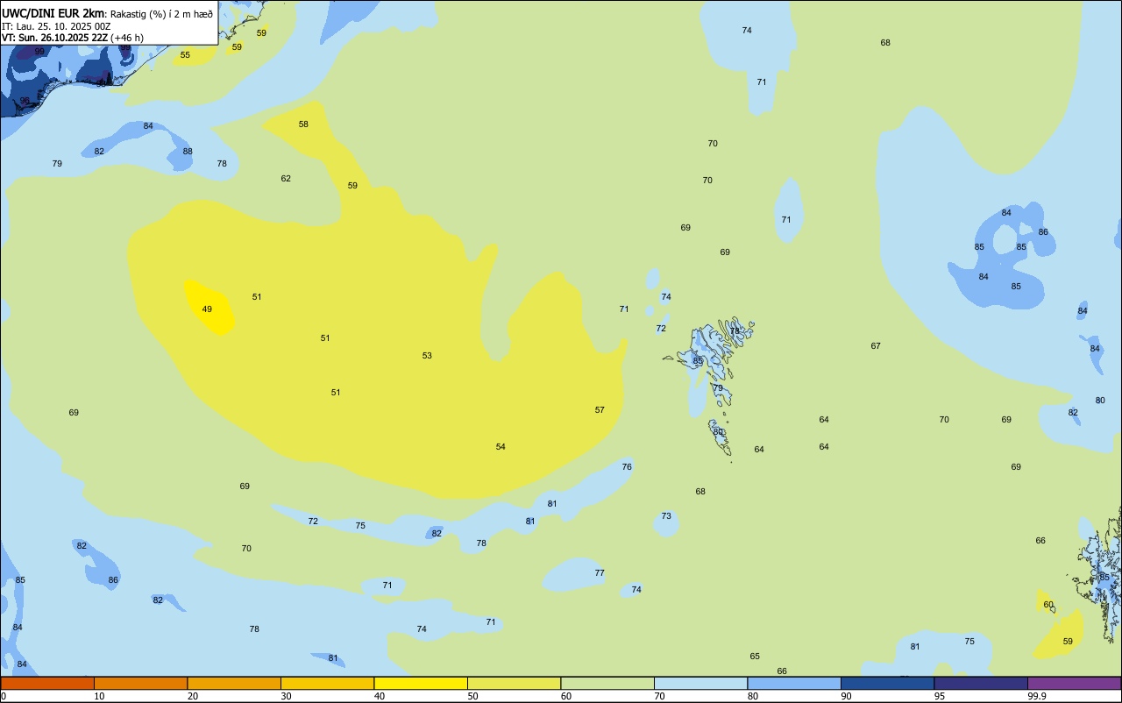Click the 30–40 legend color swatch
The height and width of the screenshot is (703, 1122).
point(327,683)
